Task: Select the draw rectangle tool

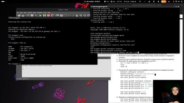Action: click(65, 15)
